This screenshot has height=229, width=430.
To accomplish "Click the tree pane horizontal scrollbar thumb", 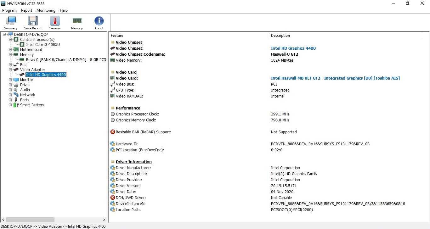I will coord(30,220).
